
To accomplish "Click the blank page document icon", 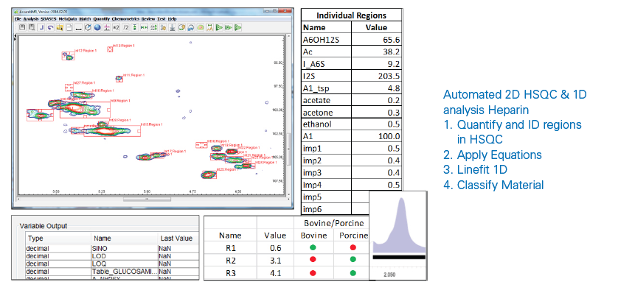I will [x=69, y=27].
